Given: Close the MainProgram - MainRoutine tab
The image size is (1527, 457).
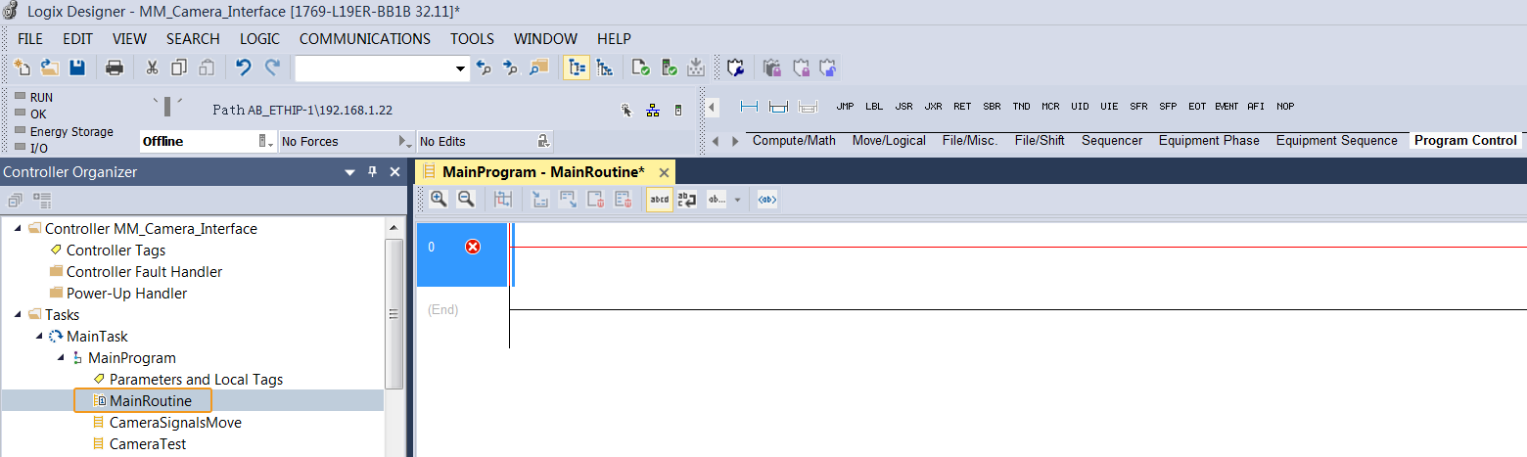Looking at the screenshot, I should pos(664,172).
